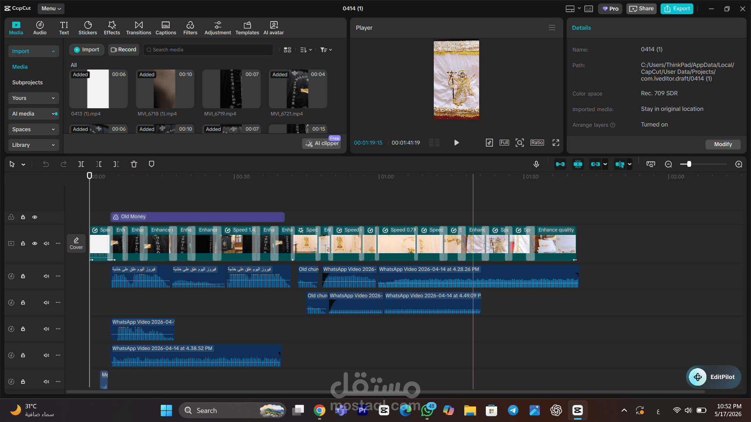Click the horizontal timeline scrollbar
Image resolution: width=751 pixels, height=422 pixels.
click(385, 392)
